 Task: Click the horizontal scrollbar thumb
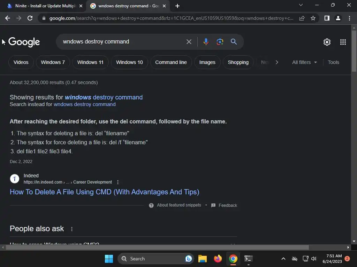(157, 248)
